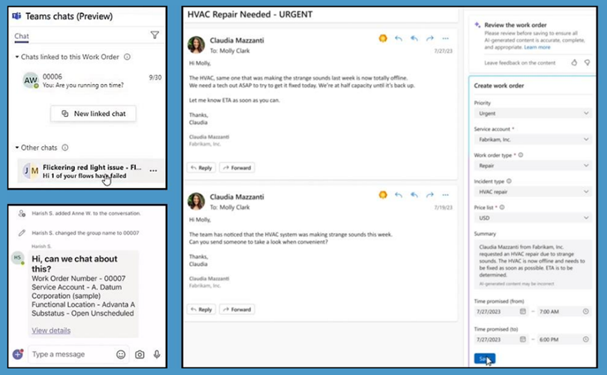
Task: Give thumbs down feedback on content
Action: point(588,62)
